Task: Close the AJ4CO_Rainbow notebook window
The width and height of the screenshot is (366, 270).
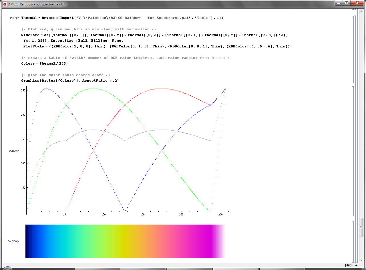Action: [357, 3]
